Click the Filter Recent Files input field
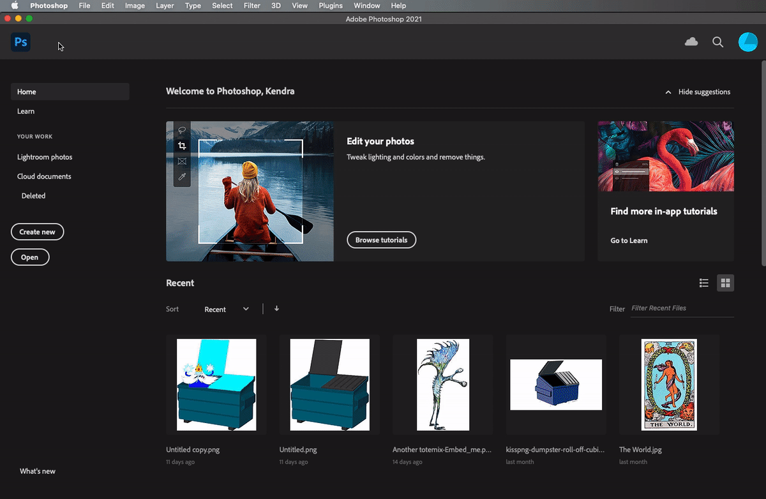766x499 pixels. 682,308
